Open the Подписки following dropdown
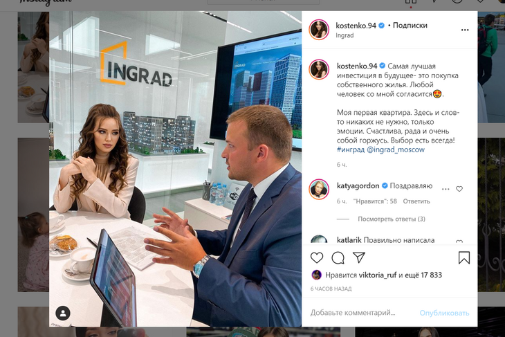Screen dimensions: 505x337 click(x=410, y=26)
